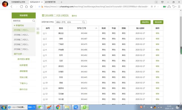Viewport: 182px width, 110px height.
Task: Bookmark page with the star icon
Action: click(x=31, y=6)
